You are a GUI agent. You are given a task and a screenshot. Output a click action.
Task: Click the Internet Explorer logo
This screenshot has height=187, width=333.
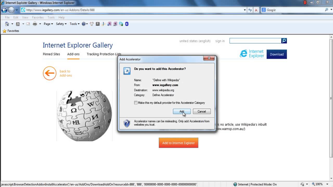[252, 54]
